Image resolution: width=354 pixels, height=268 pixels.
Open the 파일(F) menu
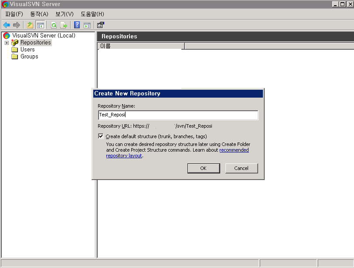[x=14, y=14]
